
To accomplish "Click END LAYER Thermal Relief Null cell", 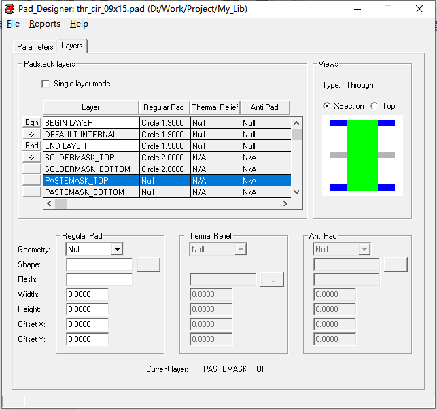I will [x=215, y=146].
